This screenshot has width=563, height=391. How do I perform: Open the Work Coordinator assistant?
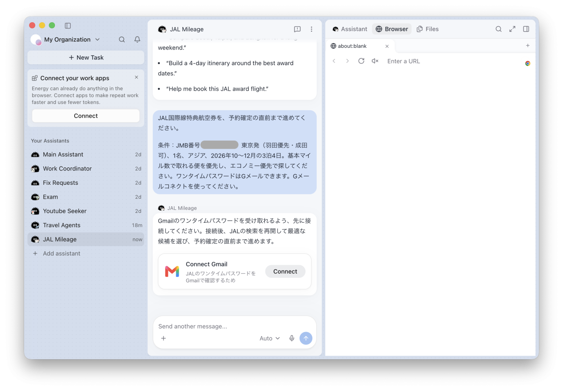tap(86, 169)
